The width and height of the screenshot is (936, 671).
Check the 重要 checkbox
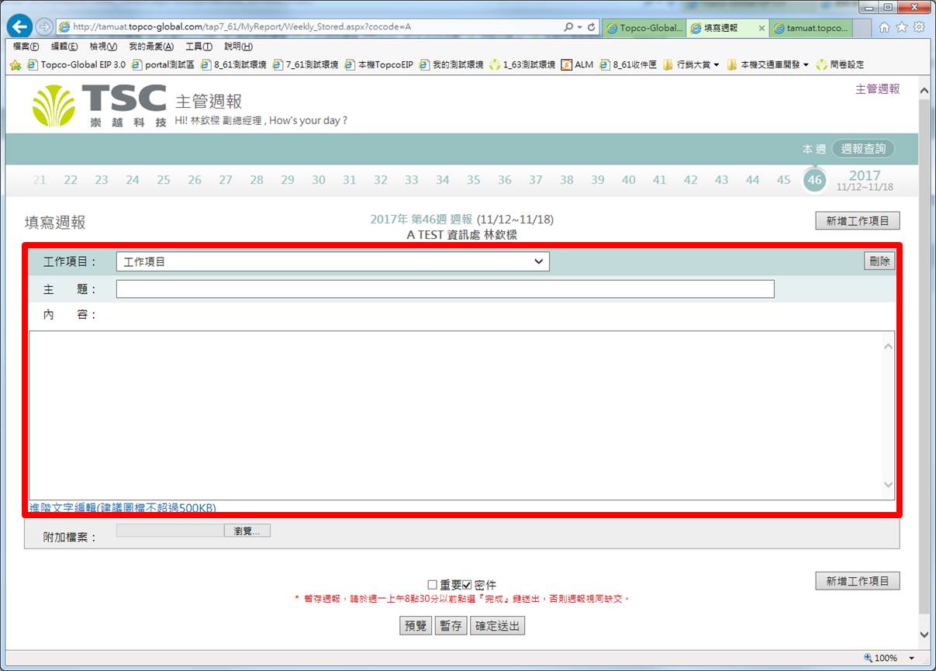[x=433, y=585]
